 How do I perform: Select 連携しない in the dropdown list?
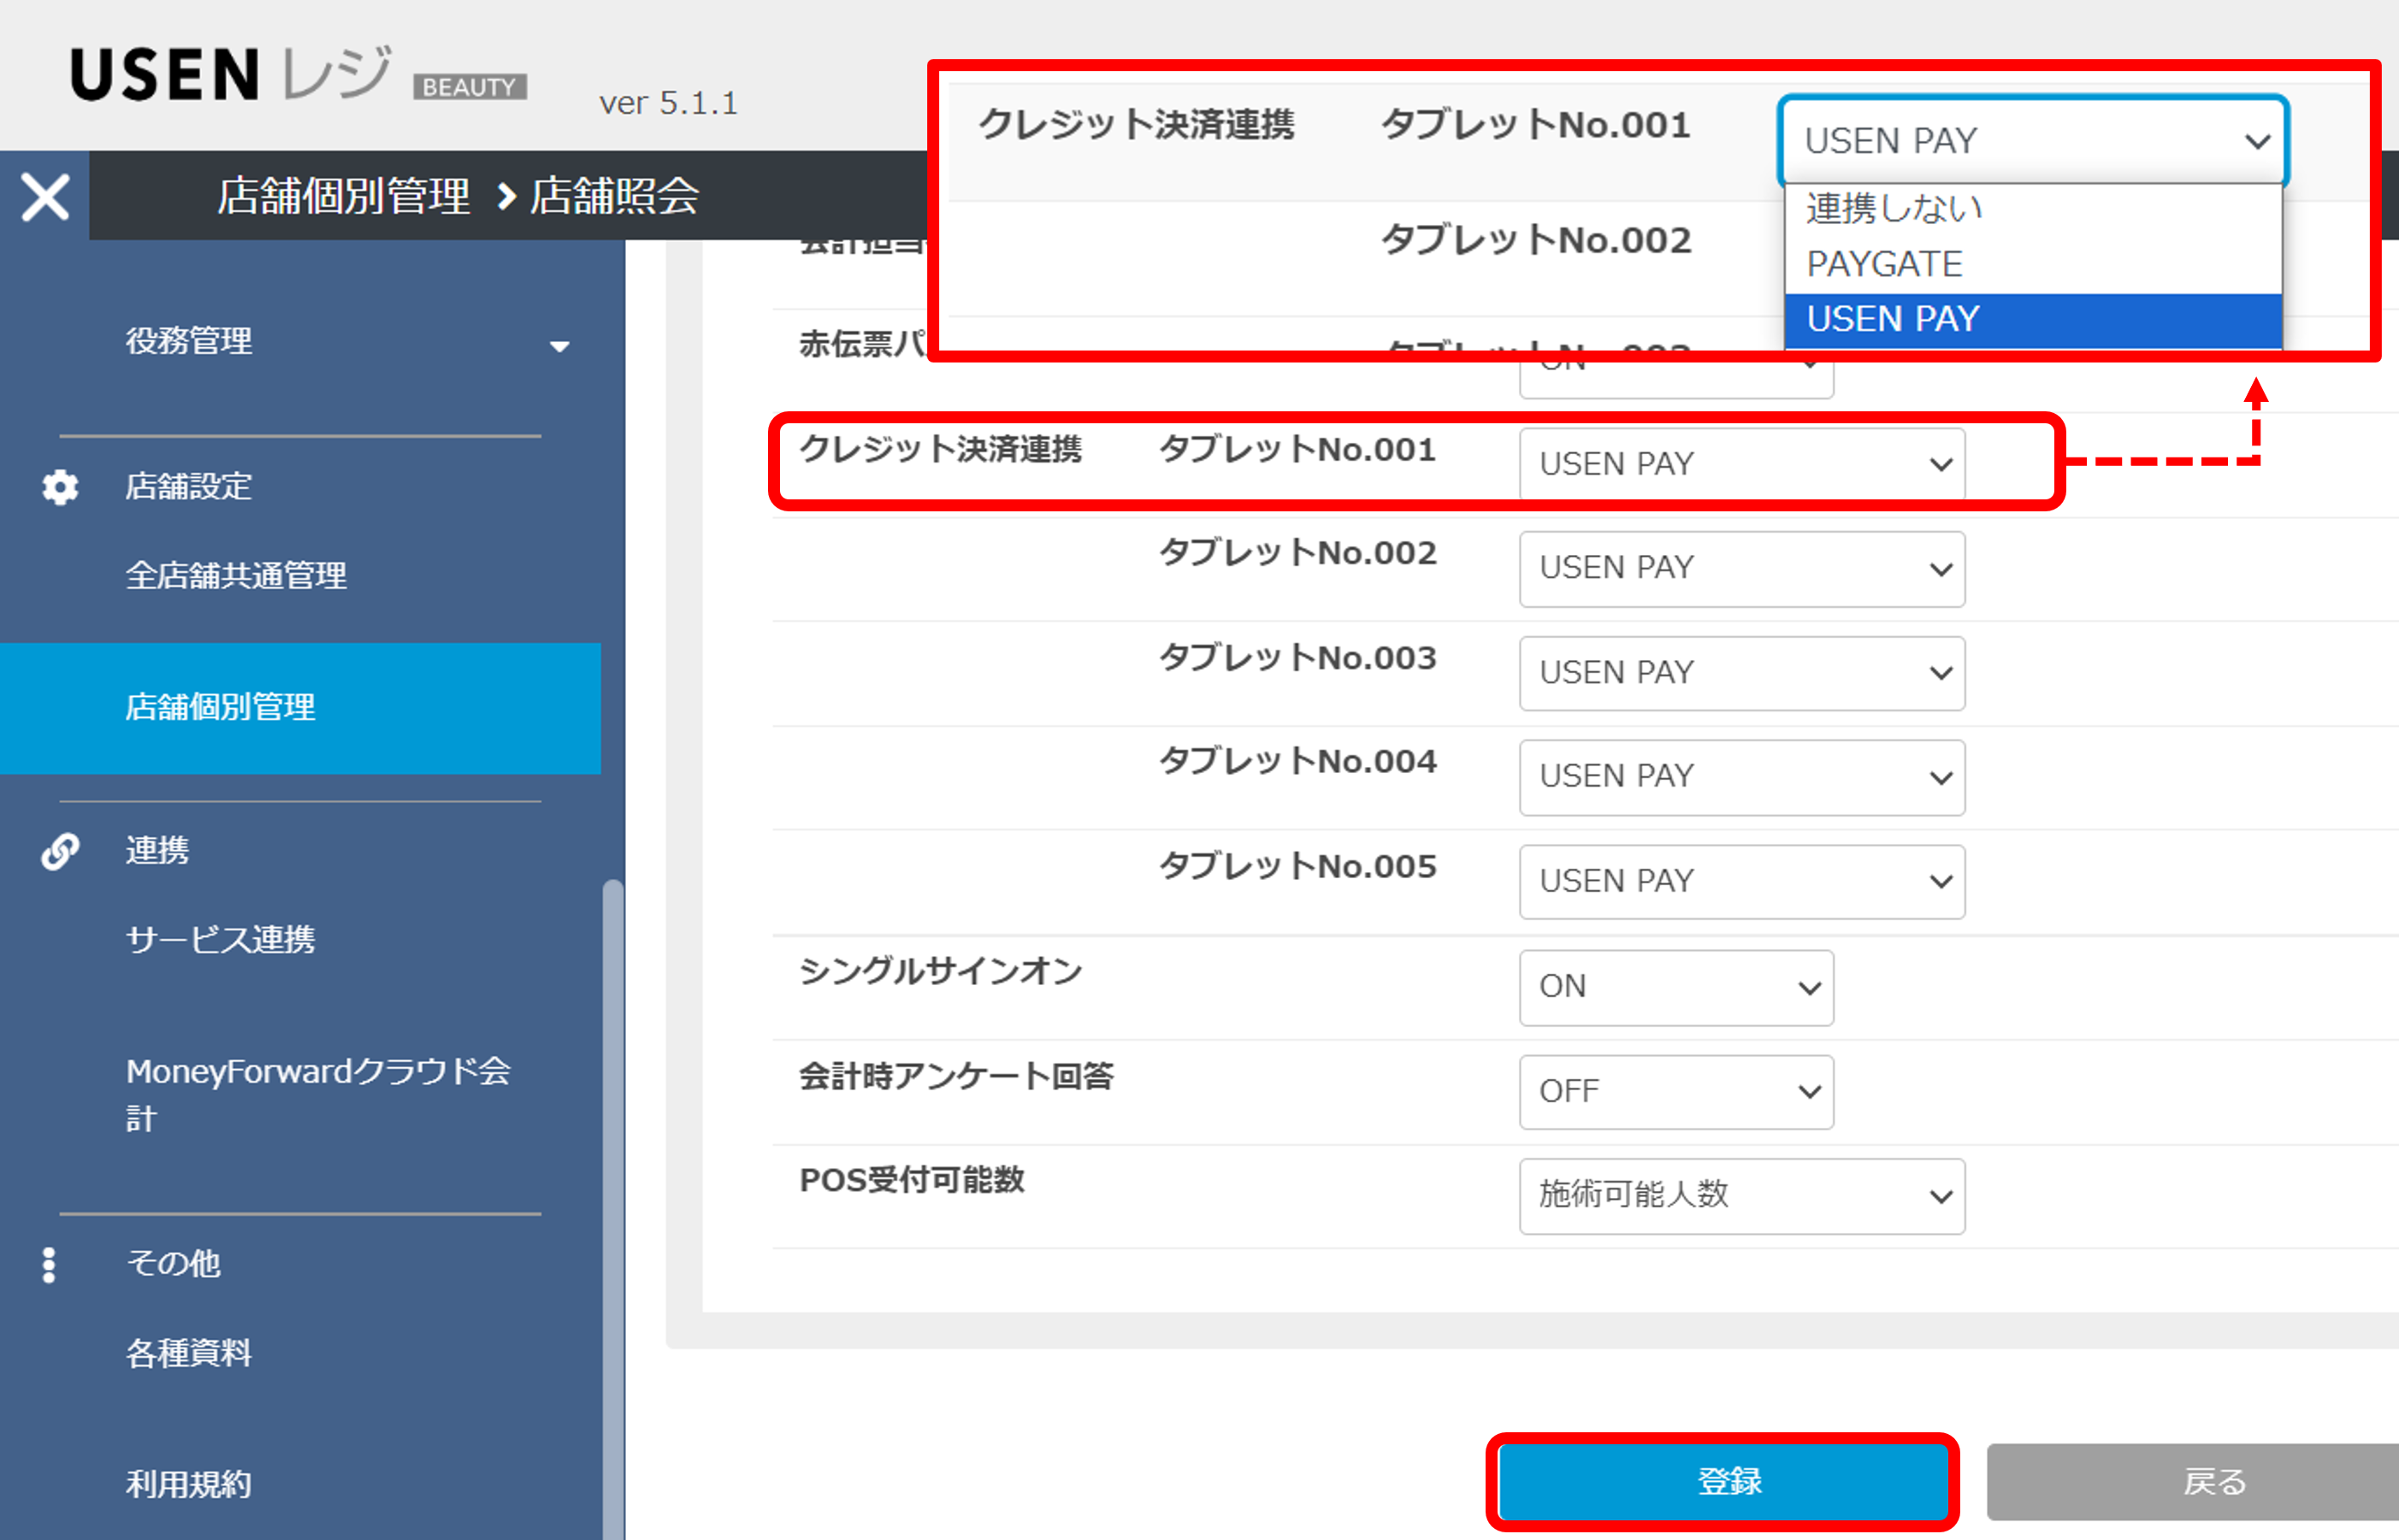[1893, 209]
